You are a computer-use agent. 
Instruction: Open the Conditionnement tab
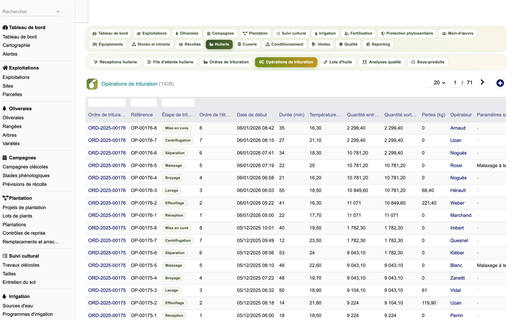[x=284, y=44]
